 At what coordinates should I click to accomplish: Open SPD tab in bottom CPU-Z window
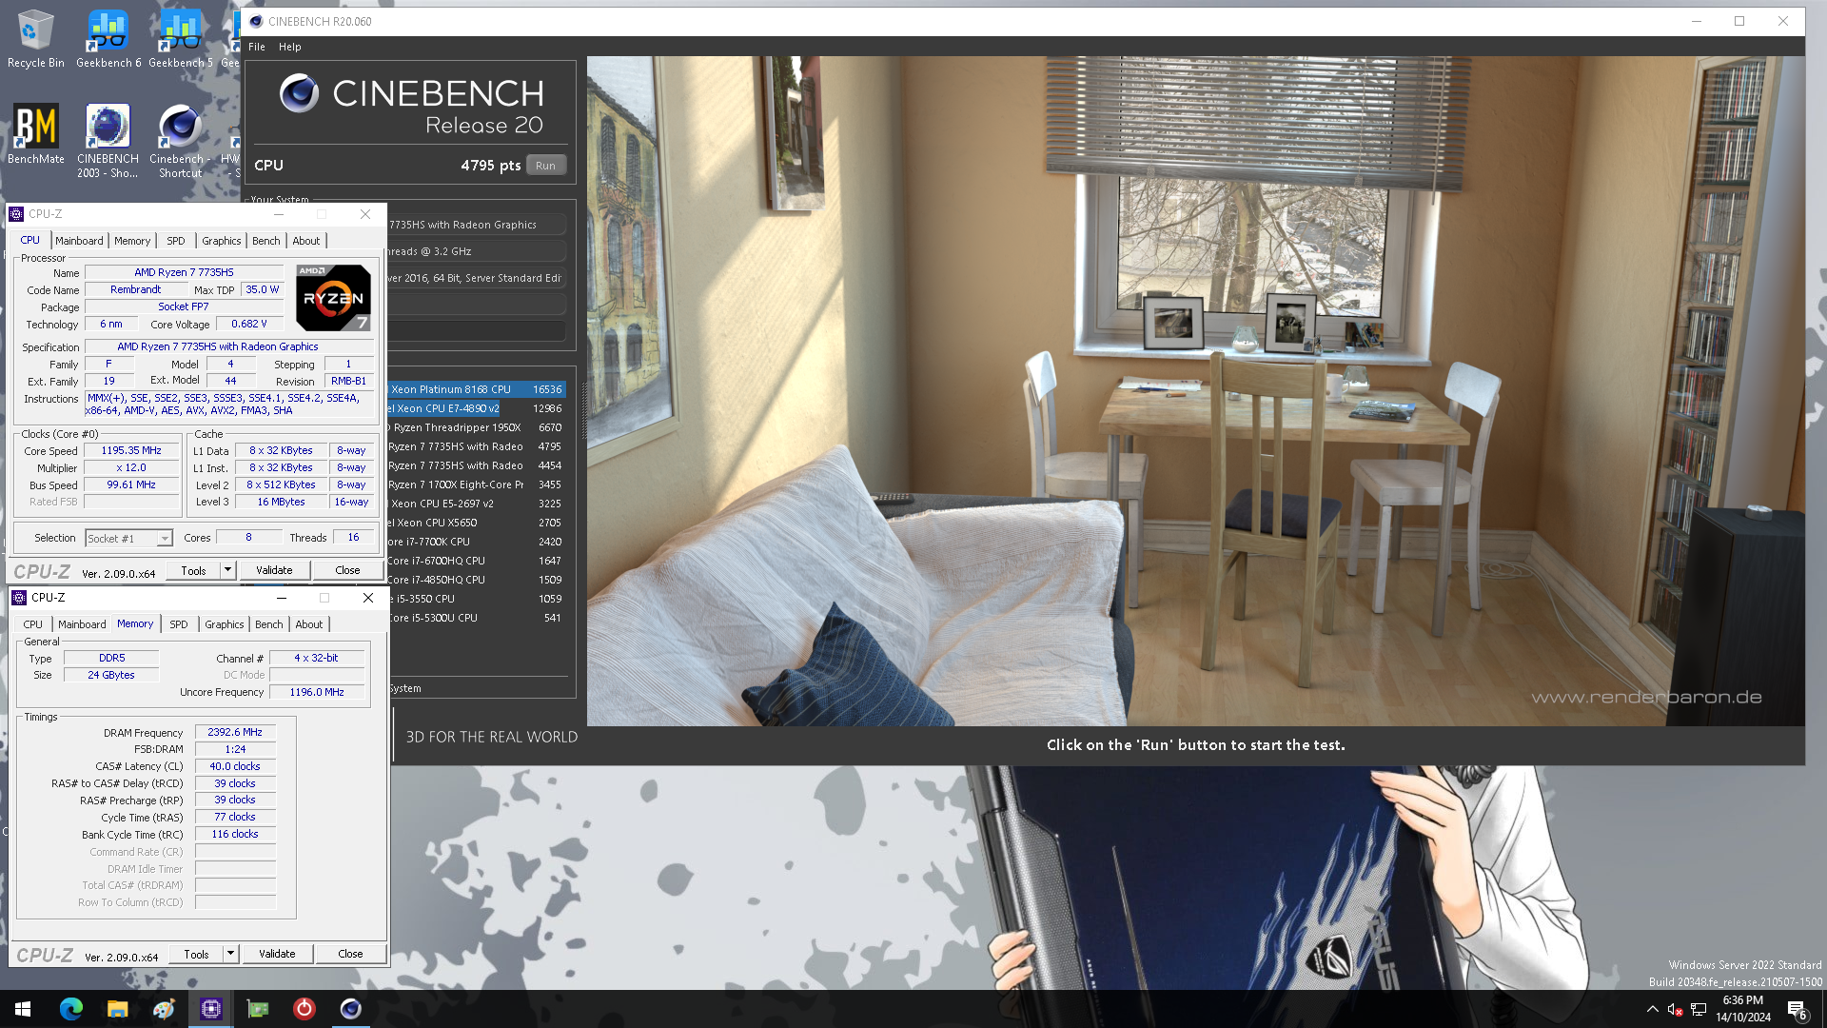(x=179, y=624)
